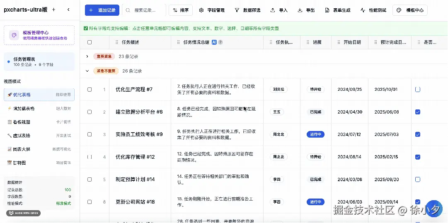Collapse the sidebar with the left chevron
Viewport: 448px width, 223px height.
(x=68, y=10)
